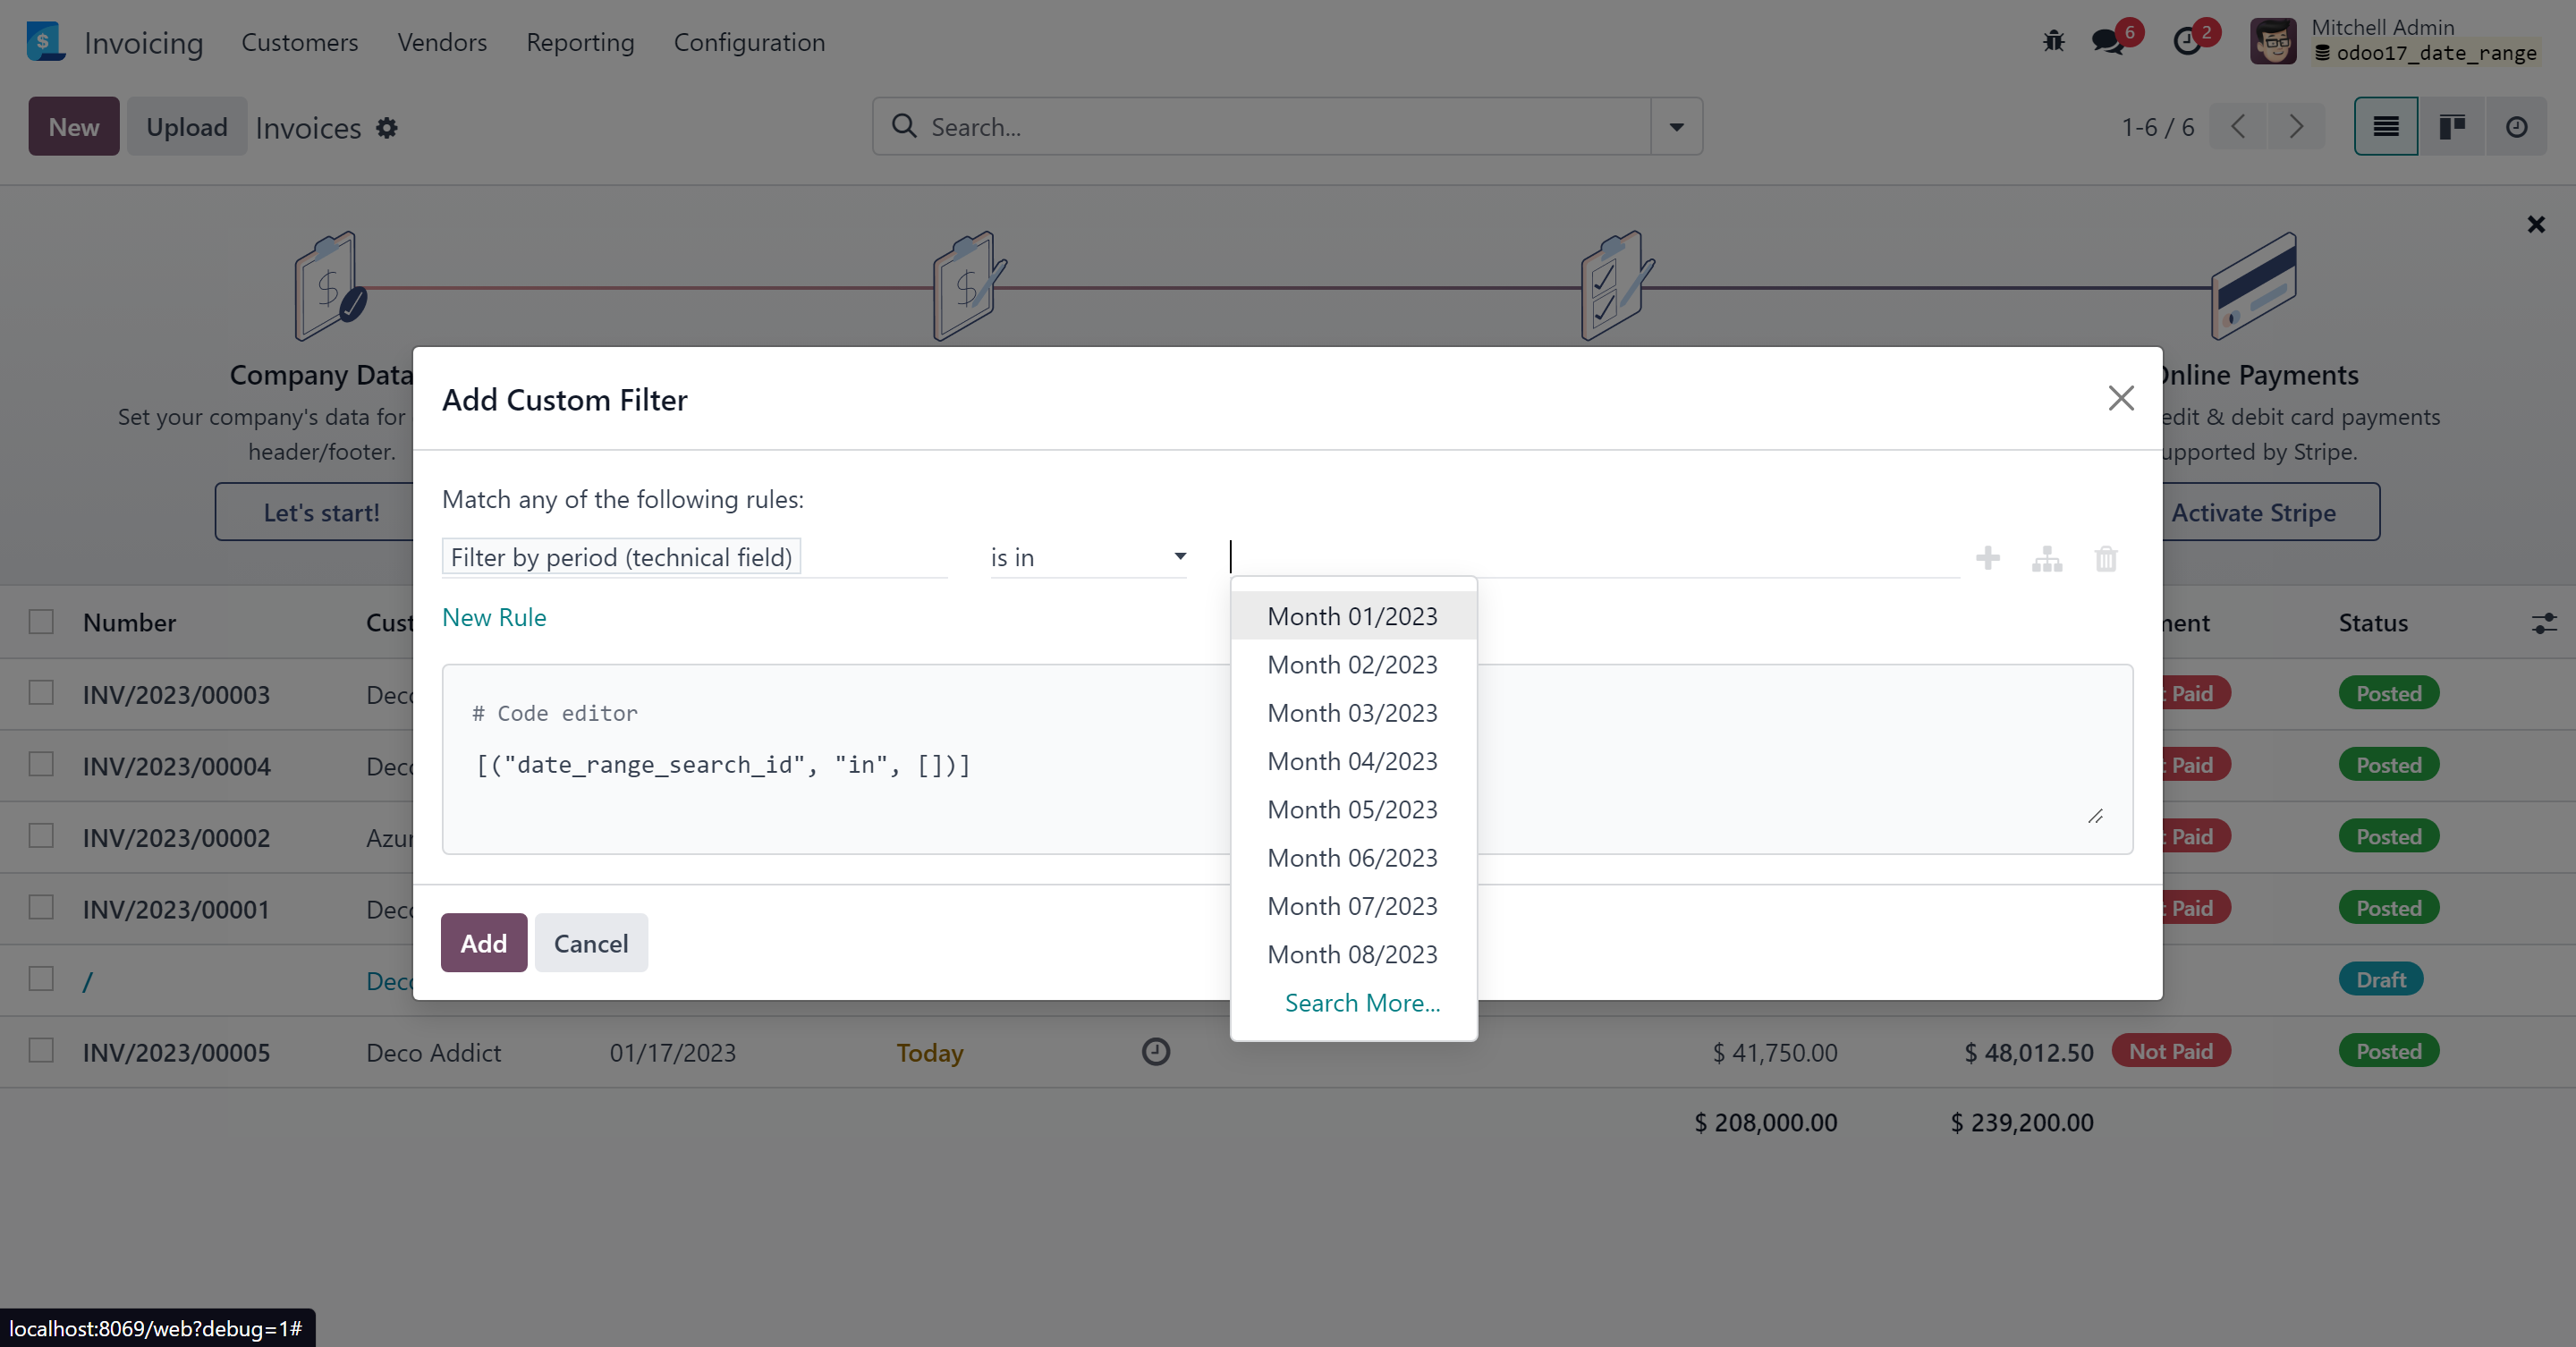This screenshot has width=2576, height=1347.
Task: Open the activities clock icon in top bar
Action: point(2188,43)
